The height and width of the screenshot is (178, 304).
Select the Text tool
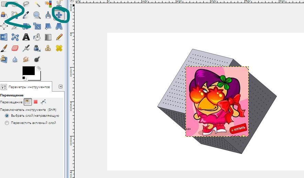tap(26, 37)
